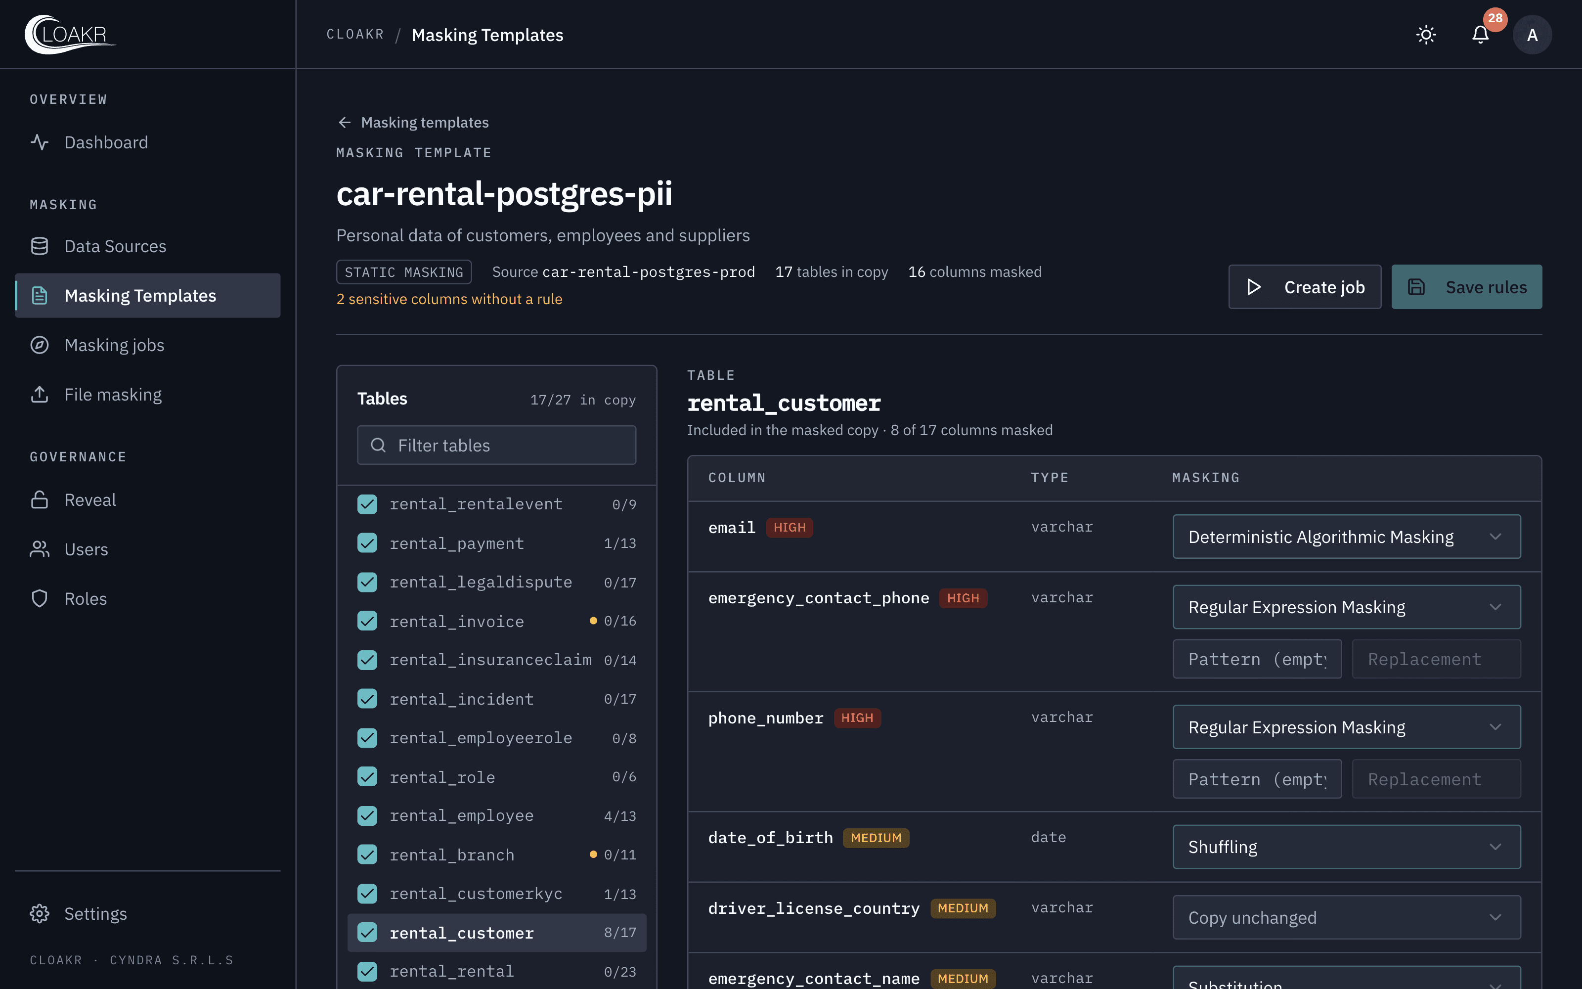The width and height of the screenshot is (1582, 989).
Task: Toggle light theme with sun icon
Action: tap(1426, 35)
